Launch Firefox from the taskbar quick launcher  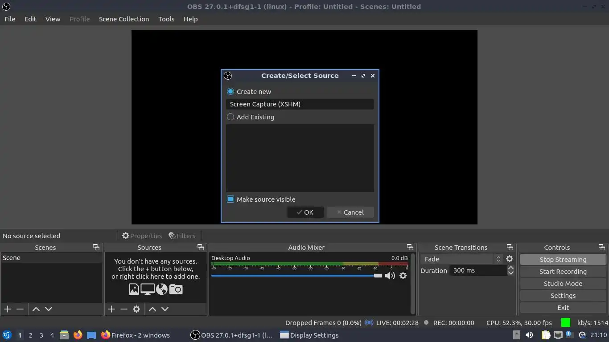(78, 335)
